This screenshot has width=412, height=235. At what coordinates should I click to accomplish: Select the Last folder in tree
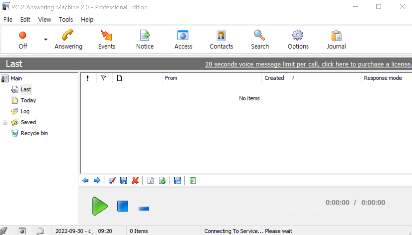tap(26, 89)
